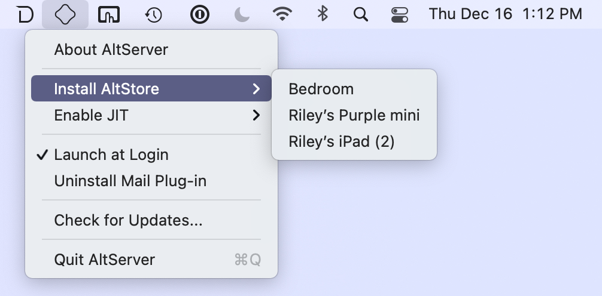Click the 1Password menu bar icon
The height and width of the screenshot is (296, 602).
(x=200, y=14)
